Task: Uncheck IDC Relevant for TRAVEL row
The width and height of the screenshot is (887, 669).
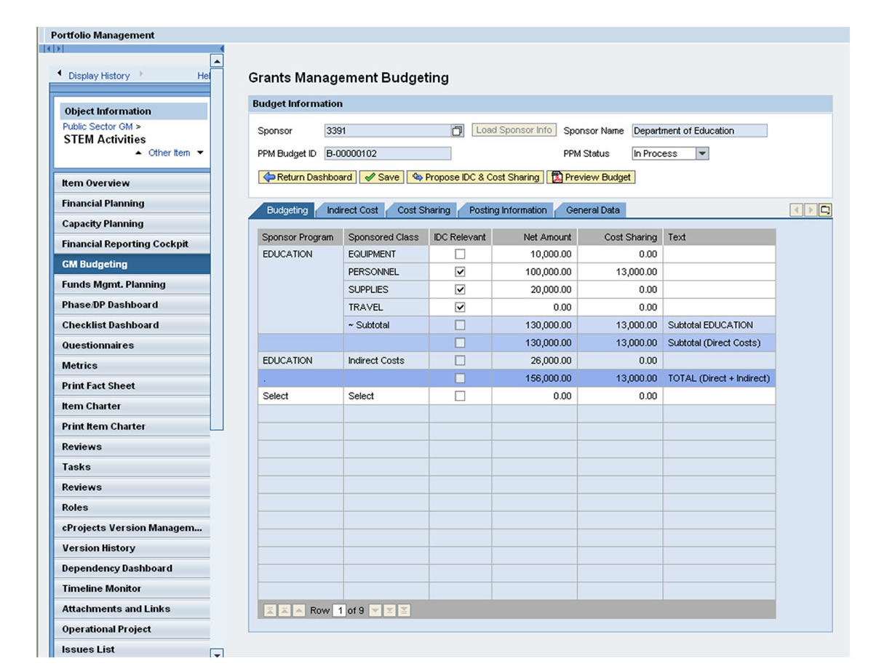Action: click(460, 308)
